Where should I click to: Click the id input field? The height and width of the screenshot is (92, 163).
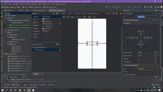coord(147,17)
